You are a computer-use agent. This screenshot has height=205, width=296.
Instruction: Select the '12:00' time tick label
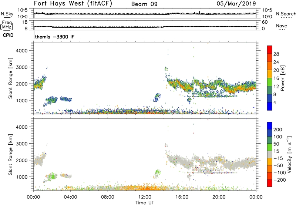coord(145,197)
